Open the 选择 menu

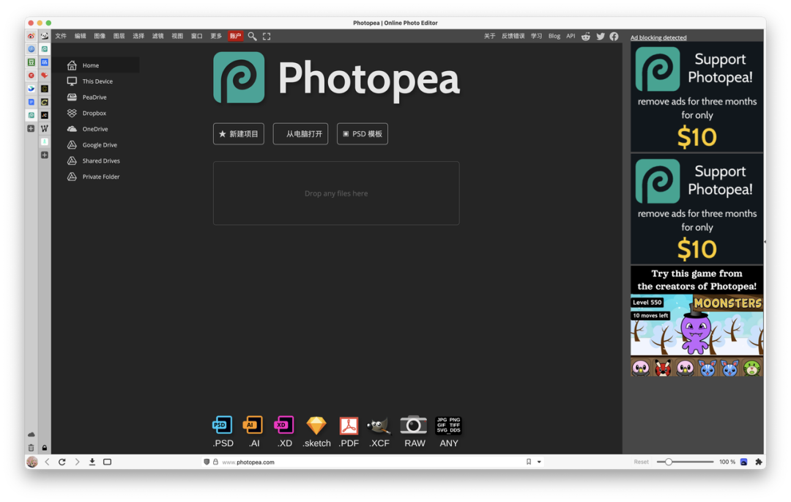point(138,37)
